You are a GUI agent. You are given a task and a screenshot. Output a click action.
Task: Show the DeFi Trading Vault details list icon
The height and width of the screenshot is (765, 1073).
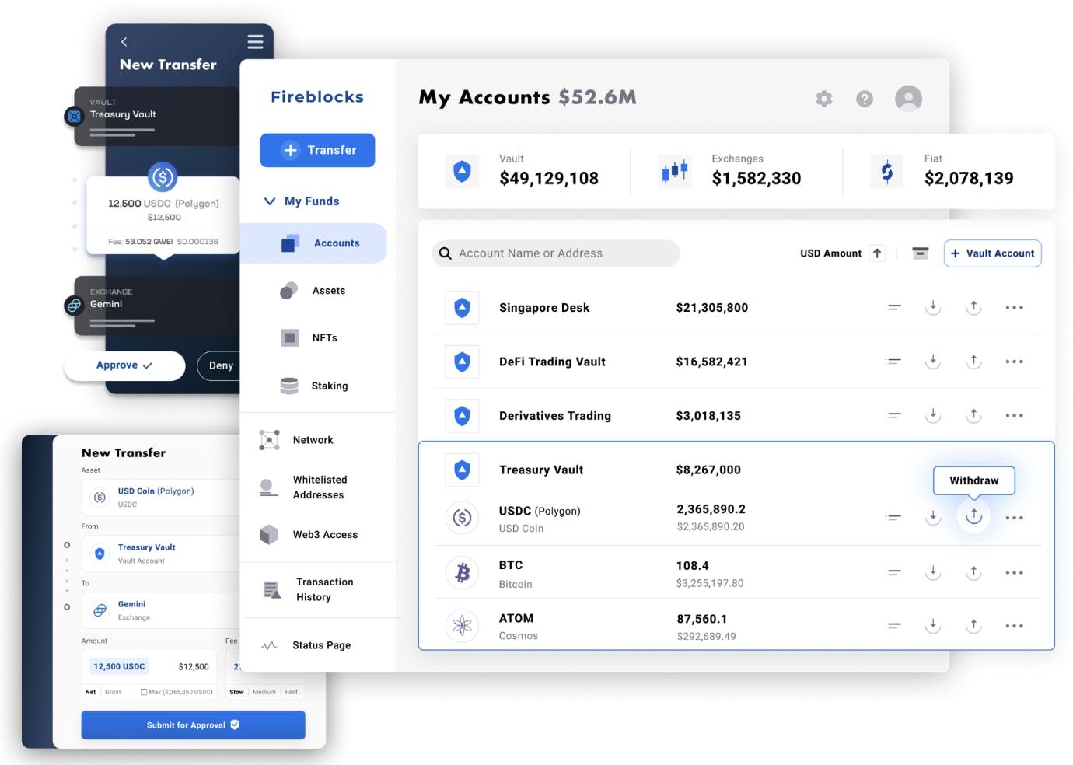tap(893, 362)
